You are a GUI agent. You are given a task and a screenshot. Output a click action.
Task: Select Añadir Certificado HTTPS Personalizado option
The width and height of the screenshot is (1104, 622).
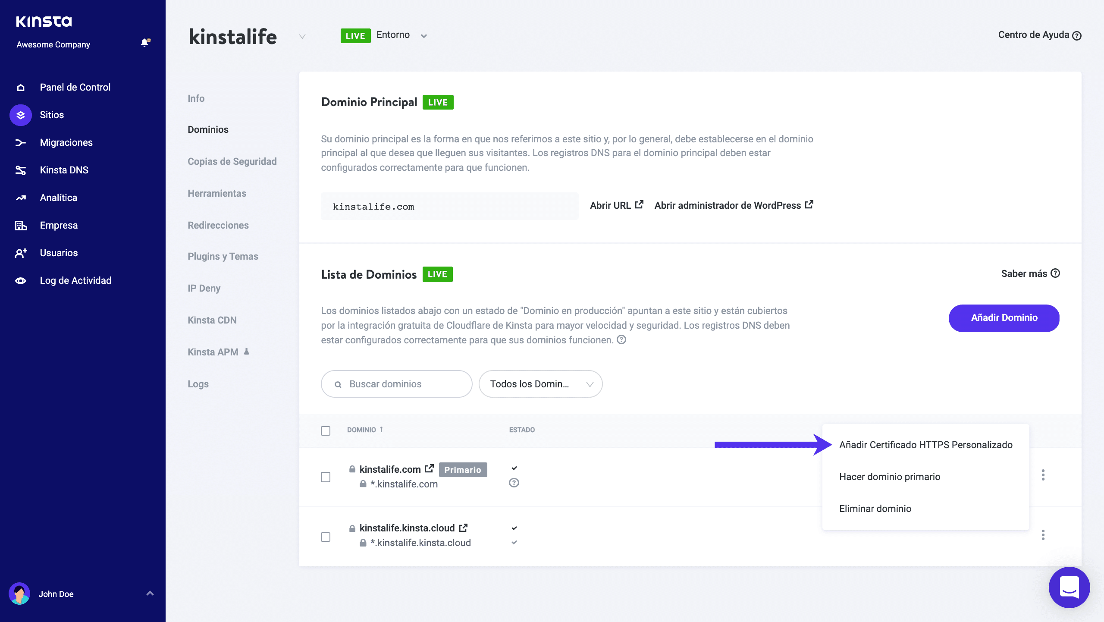[925, 445]
